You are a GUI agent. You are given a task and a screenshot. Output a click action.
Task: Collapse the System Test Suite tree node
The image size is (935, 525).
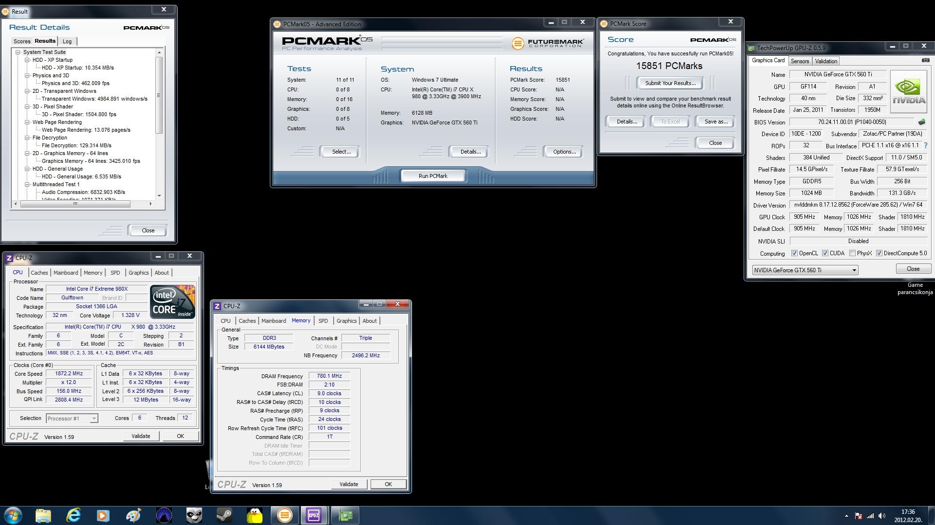(x=18, y=52)
